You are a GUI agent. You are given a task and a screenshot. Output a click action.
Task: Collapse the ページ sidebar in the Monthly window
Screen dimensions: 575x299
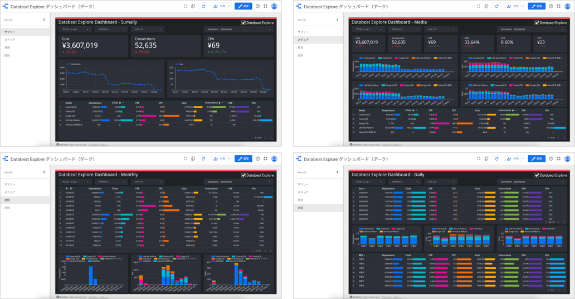tap(45, 172)
